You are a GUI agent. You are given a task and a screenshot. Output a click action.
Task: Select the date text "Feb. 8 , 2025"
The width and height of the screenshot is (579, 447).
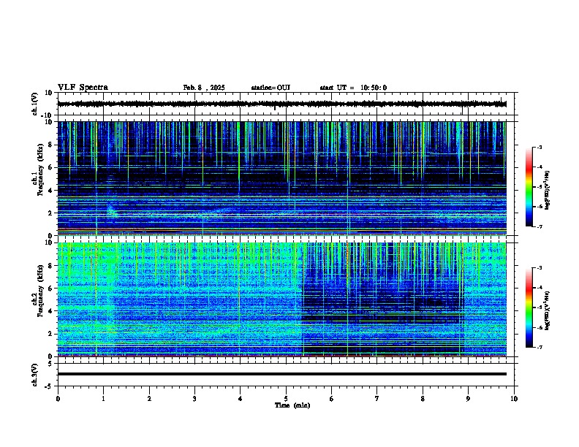coord(204,88)
